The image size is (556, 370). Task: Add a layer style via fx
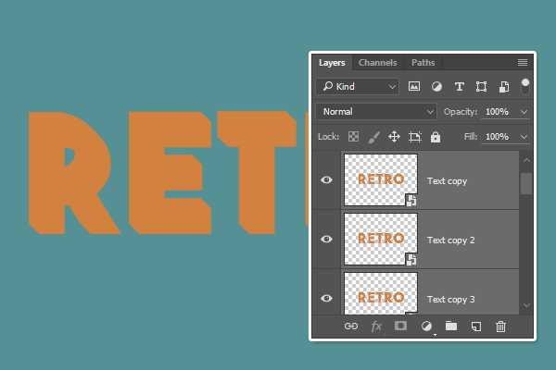376,326
